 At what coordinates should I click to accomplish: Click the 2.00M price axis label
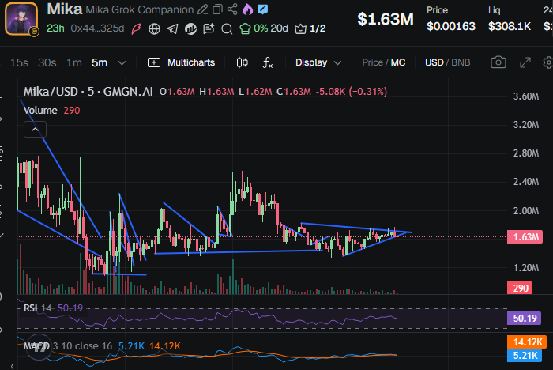tap(526, 211)
